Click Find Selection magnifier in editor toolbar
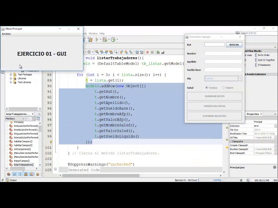 click(97, 52)
